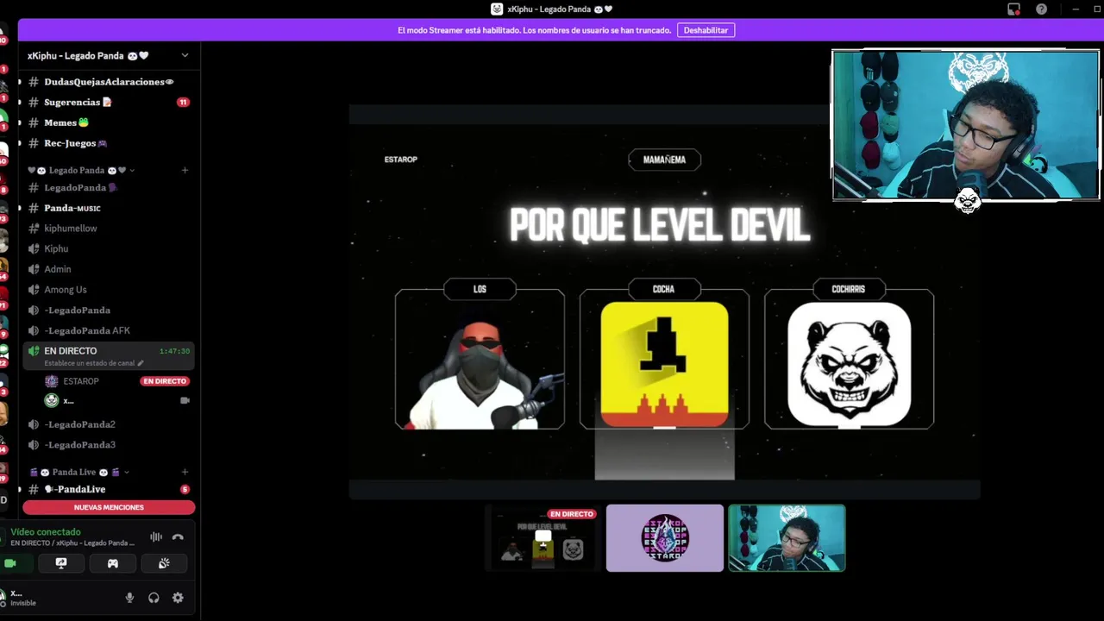Start an activity with game controller icon
Screen dimensions: 1104x621
[x=113, y=563]
